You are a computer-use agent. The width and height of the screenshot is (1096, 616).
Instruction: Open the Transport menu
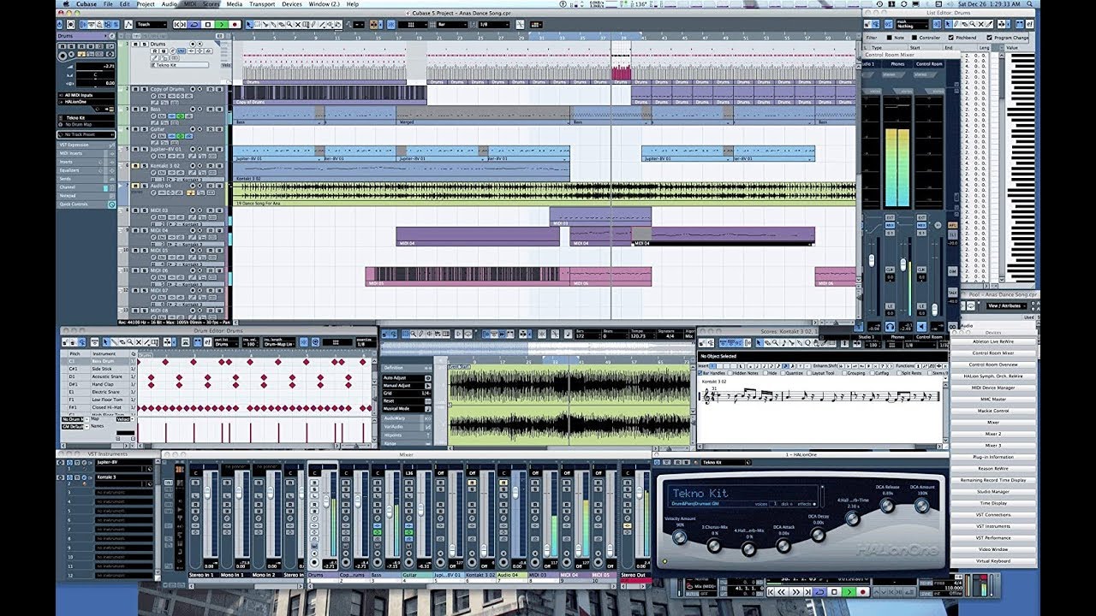click(x=262, y=4)
